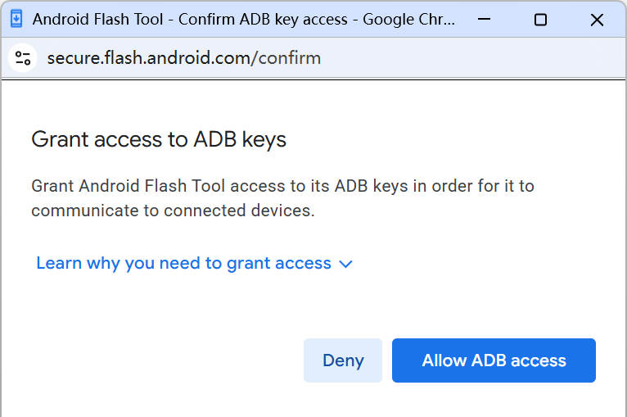Click the secure.flash.android.com address text

tap(149, 57)
